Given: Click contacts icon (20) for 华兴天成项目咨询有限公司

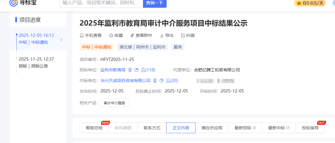Looking at the screenshot, I should coord(168,81).
